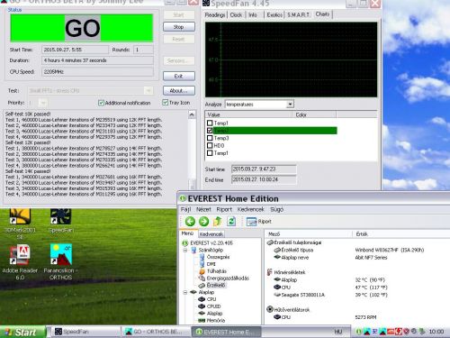
Task: Open the Nézet menu in EVEREST
Action: tap(203, 209)
